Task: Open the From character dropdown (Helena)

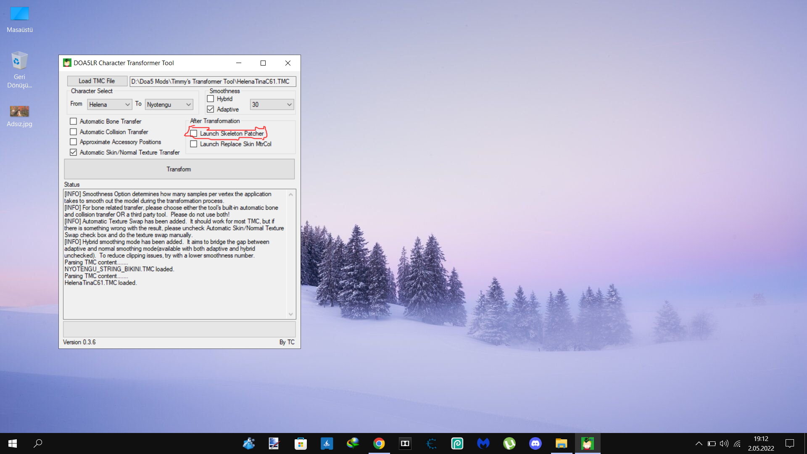Action: [x=109, y=104]
